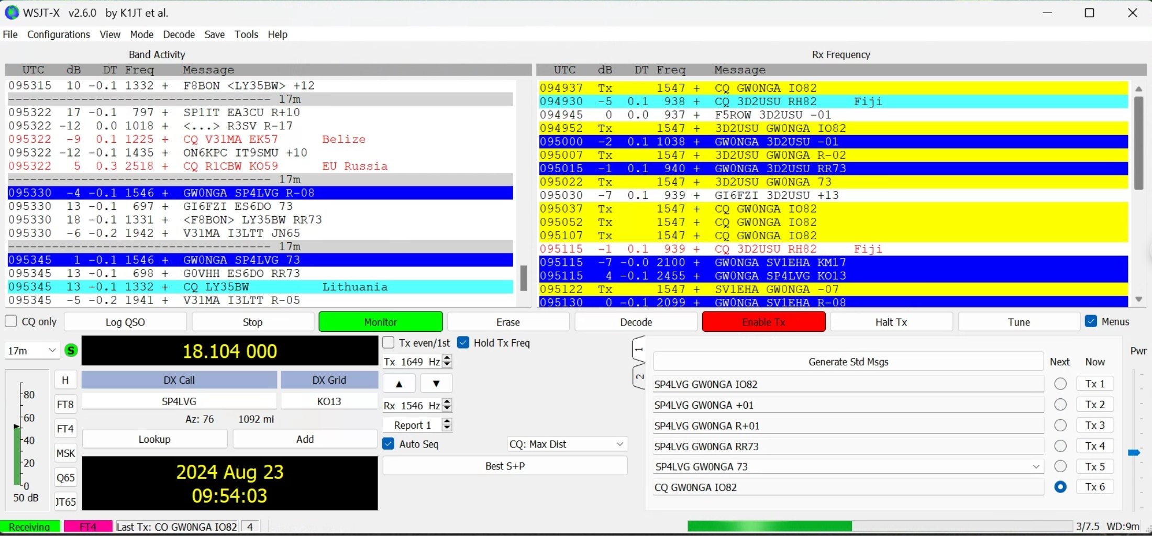Screen dimensions: 1152x536
Task: Select the Tx 4 Next radio button
Action: pyautogui.click(x=1060, y=446)
